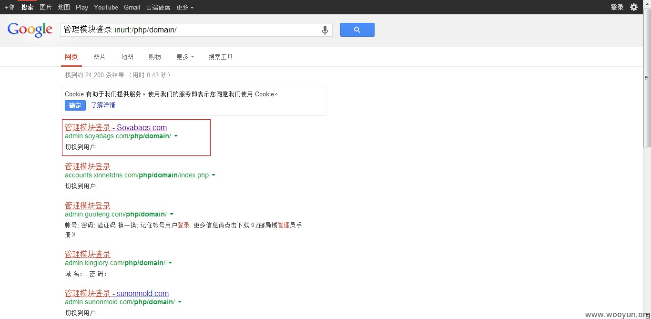Open 地图 in the top black bar

tap(64, 7)
